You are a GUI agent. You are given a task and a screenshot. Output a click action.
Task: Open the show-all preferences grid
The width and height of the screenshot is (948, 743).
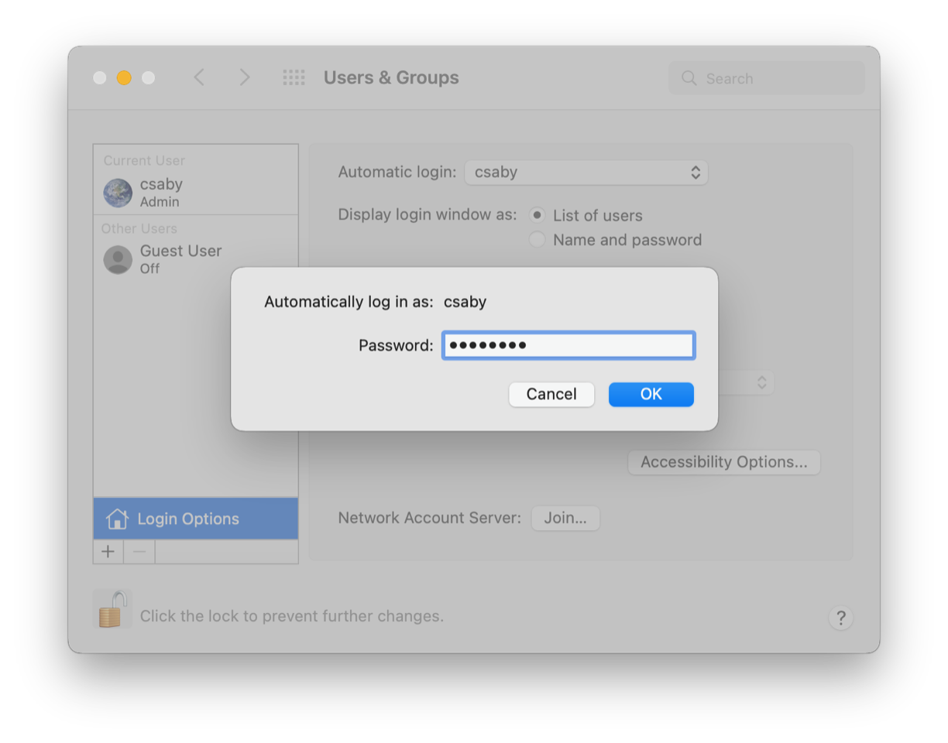click(x=294, y=77)
